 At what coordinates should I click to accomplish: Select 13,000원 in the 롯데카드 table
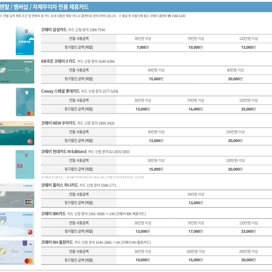(x=143, y=109)
